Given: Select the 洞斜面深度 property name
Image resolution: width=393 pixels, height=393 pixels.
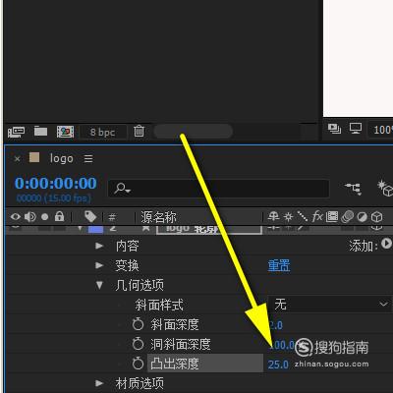Looking at the screenshot, I should click(x=181, y=344).
